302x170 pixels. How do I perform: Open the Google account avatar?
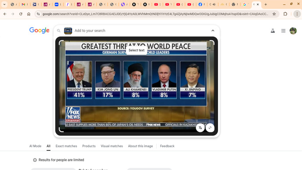(293, 31)
